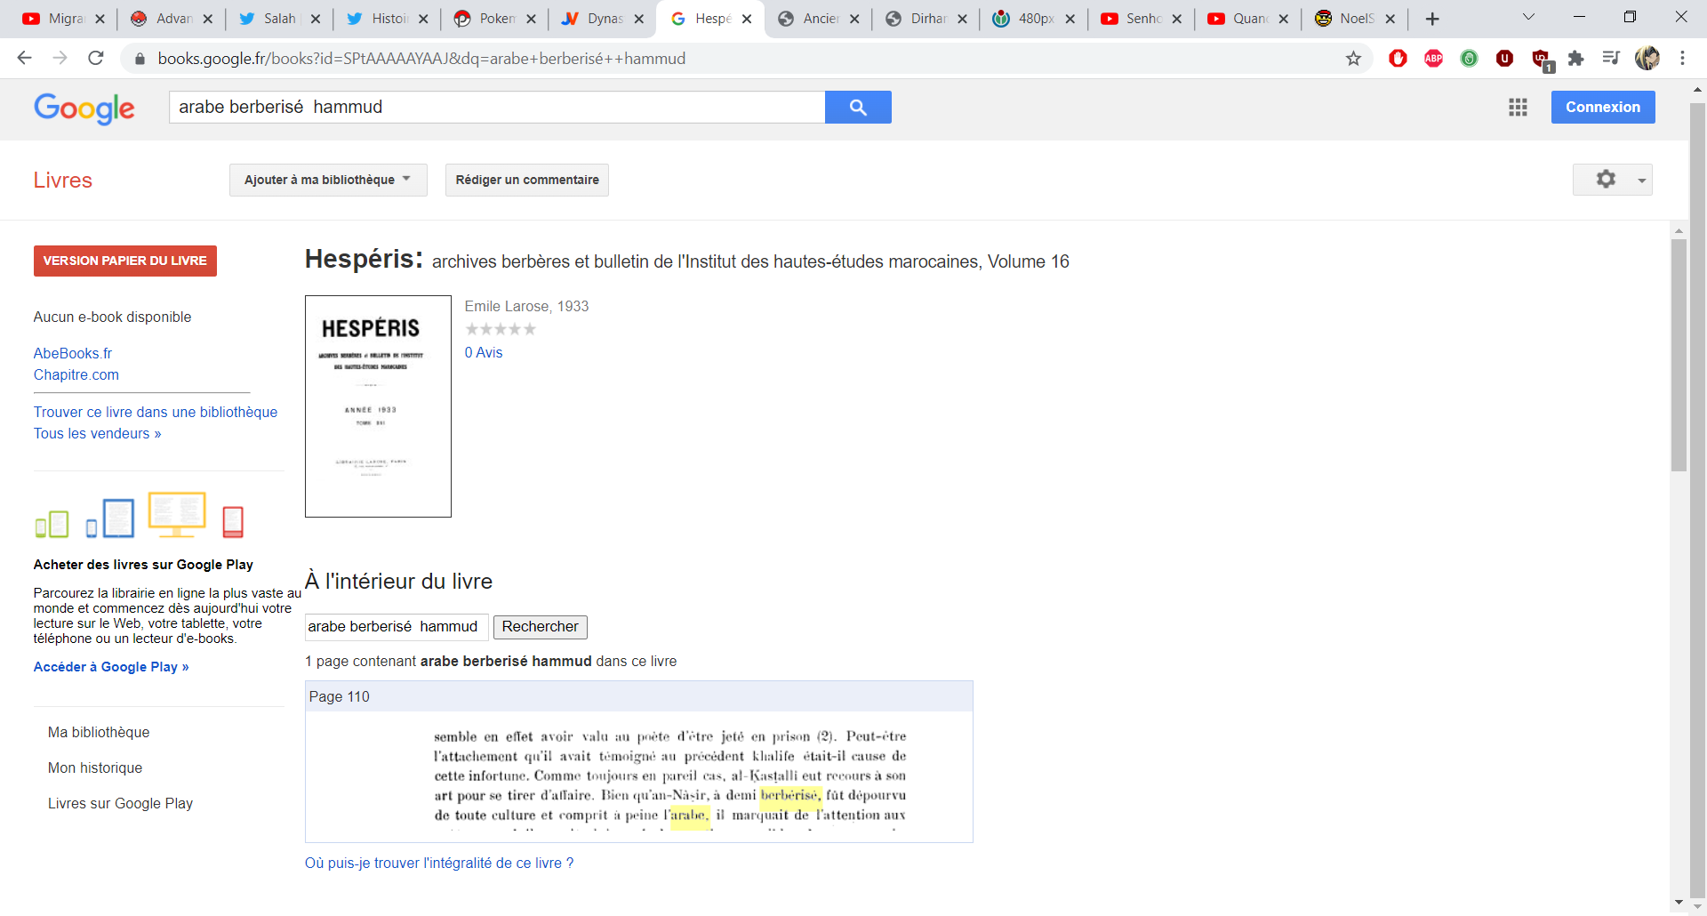
Task: Click the in-book search text field
Action: coord(396,627)
